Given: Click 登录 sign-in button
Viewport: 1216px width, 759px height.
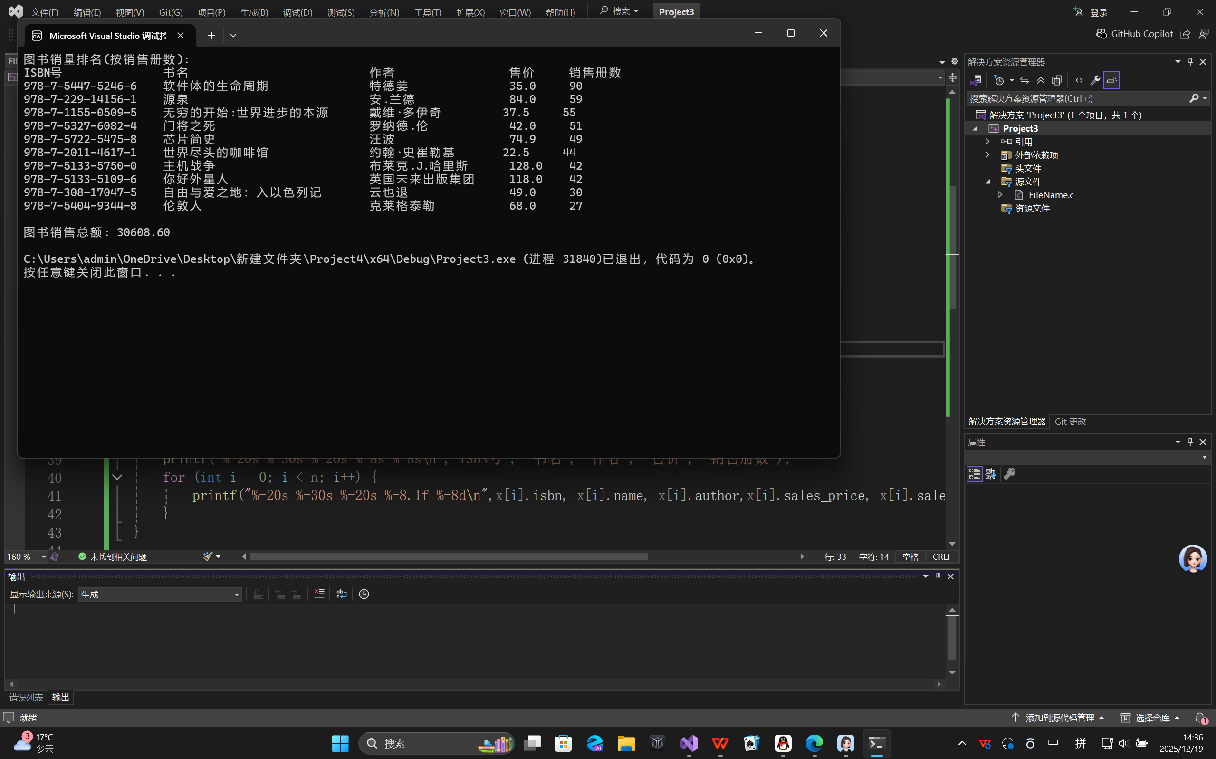Looking at the screenshot, I should 1091,12.
